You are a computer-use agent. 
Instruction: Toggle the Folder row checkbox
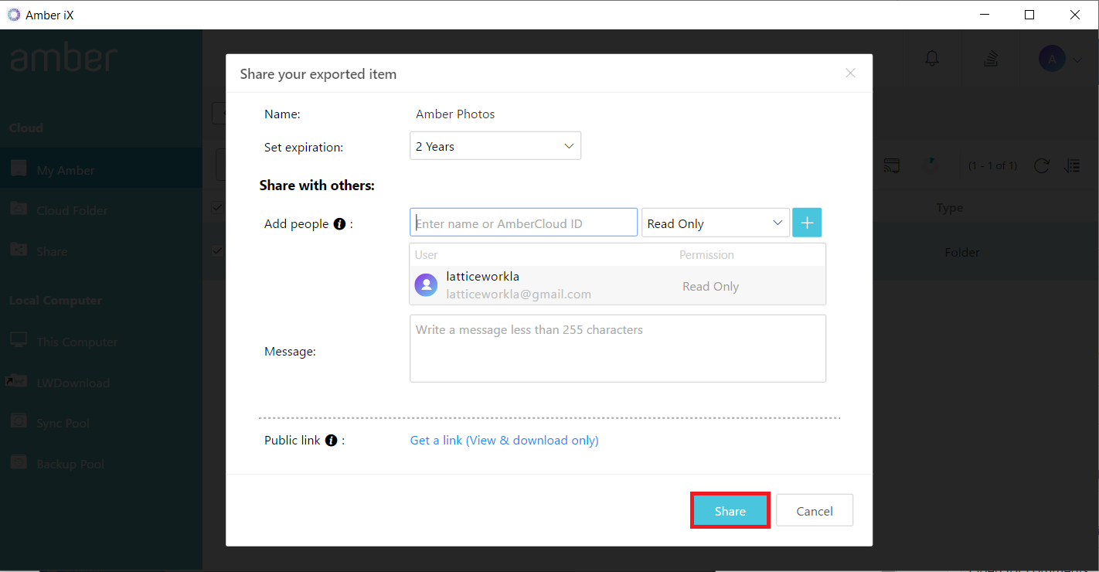pyautogui.click(x=217, y=251)
